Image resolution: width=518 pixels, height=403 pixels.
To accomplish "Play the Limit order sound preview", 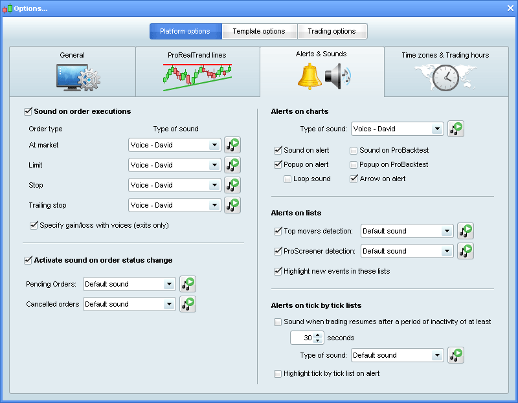I will [x=232, y=165].
